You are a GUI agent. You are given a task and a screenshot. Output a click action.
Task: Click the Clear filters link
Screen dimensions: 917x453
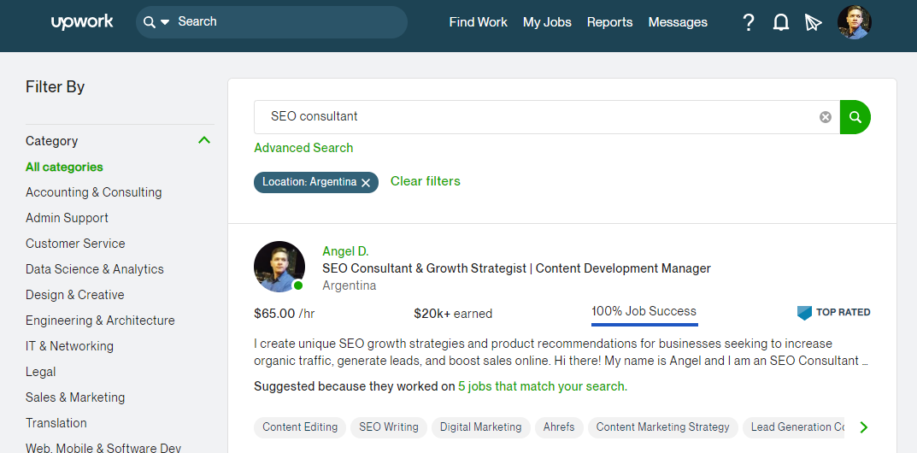pyautogui.click(x=426, y=181)
